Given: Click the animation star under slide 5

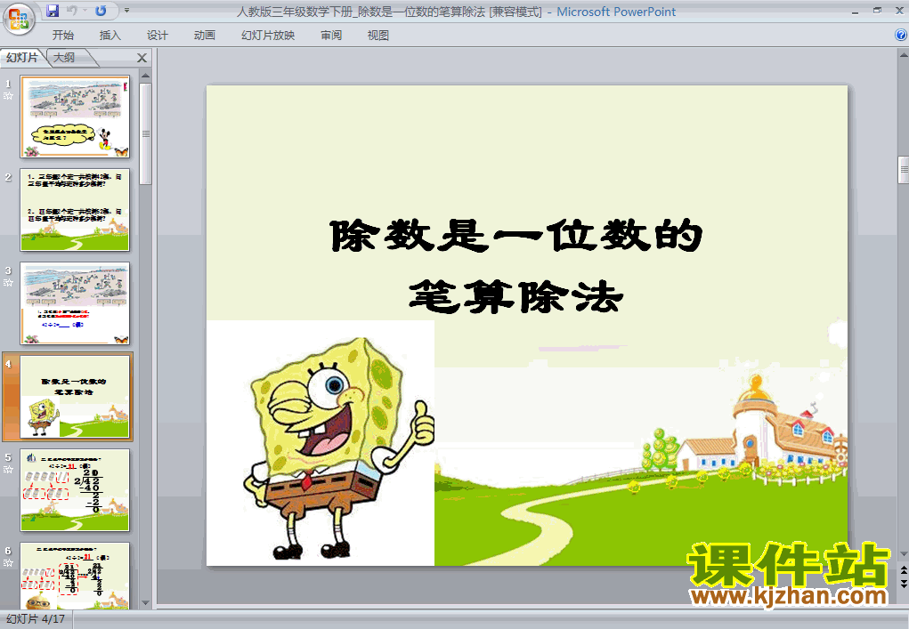Looking at the screenshot, I should click(8, 470).
